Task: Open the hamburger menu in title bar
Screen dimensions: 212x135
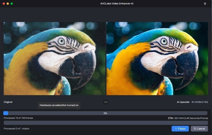Action: tap(205, 4)
